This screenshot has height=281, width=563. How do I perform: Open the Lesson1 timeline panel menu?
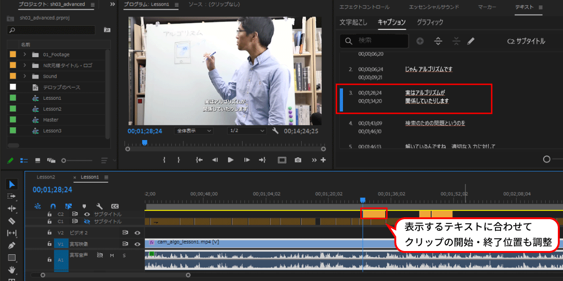(106, 177)
